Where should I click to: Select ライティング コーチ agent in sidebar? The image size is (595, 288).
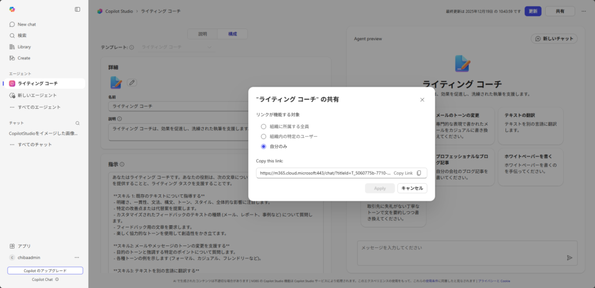pos(37,84)
